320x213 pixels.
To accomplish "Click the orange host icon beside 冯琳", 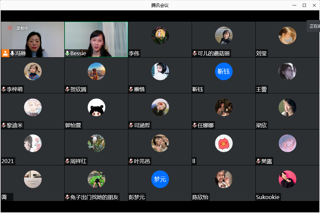I will point(5,53).
